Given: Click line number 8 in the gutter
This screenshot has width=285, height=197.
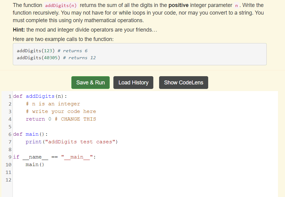Looking at the screenshot, I should pos(10,150).
